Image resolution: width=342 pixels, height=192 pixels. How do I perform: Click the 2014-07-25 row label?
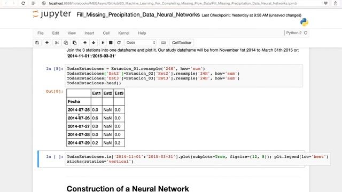coord(79,110)
